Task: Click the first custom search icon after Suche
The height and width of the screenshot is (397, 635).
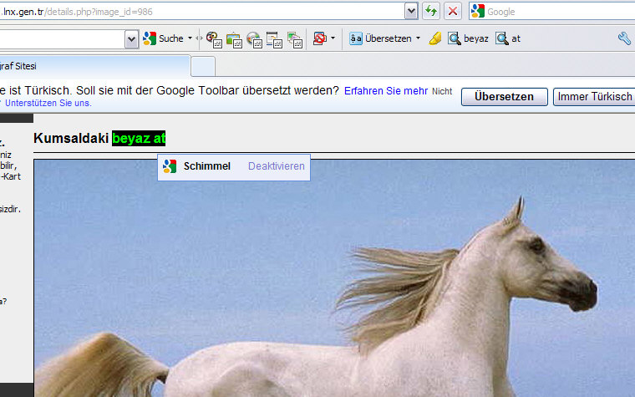Action: (x=213, y=38)
